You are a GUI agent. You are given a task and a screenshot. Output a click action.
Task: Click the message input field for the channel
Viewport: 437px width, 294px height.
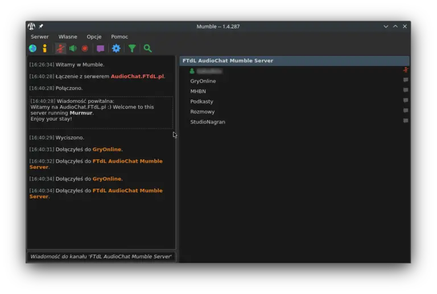(101, 256)
